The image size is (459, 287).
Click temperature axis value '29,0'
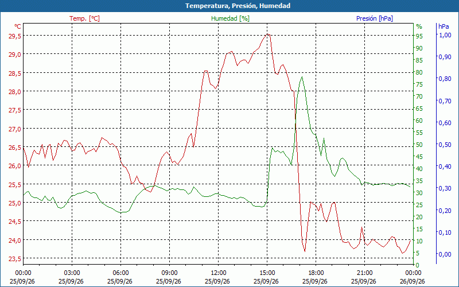(15, 55)
